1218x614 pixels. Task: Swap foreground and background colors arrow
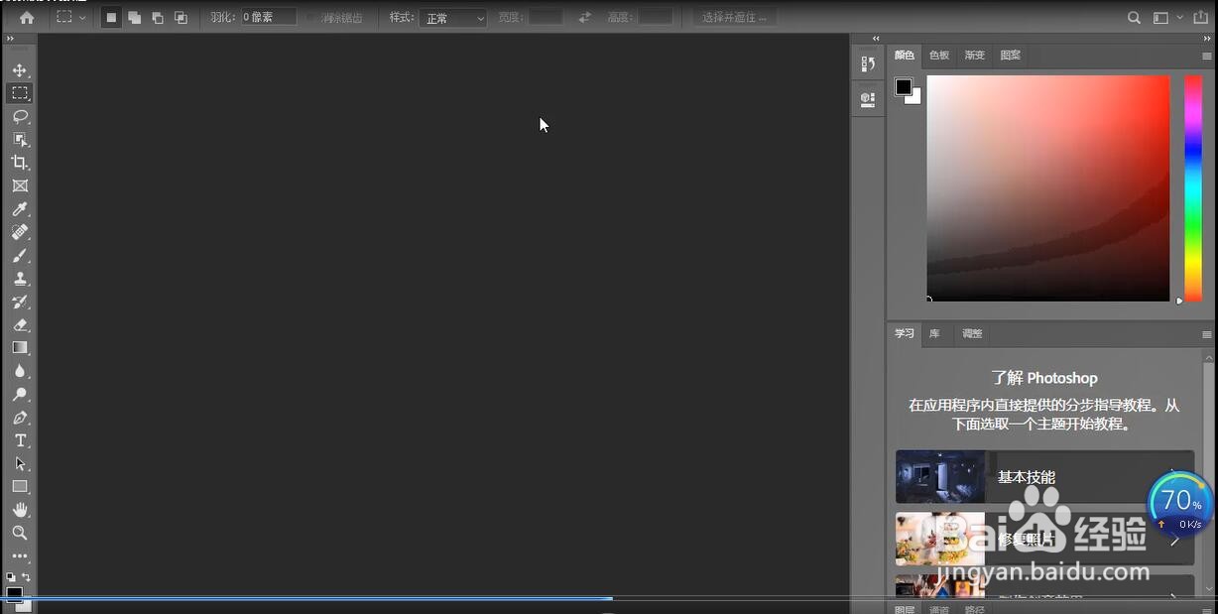[27, 576]
